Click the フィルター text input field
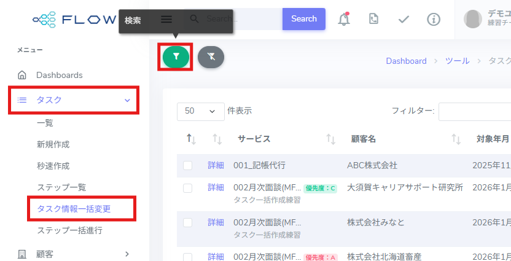Screen dimensions: 511x261 [474, 111]
